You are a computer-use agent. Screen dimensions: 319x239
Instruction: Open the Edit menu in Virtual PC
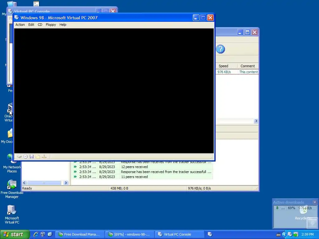31,25
